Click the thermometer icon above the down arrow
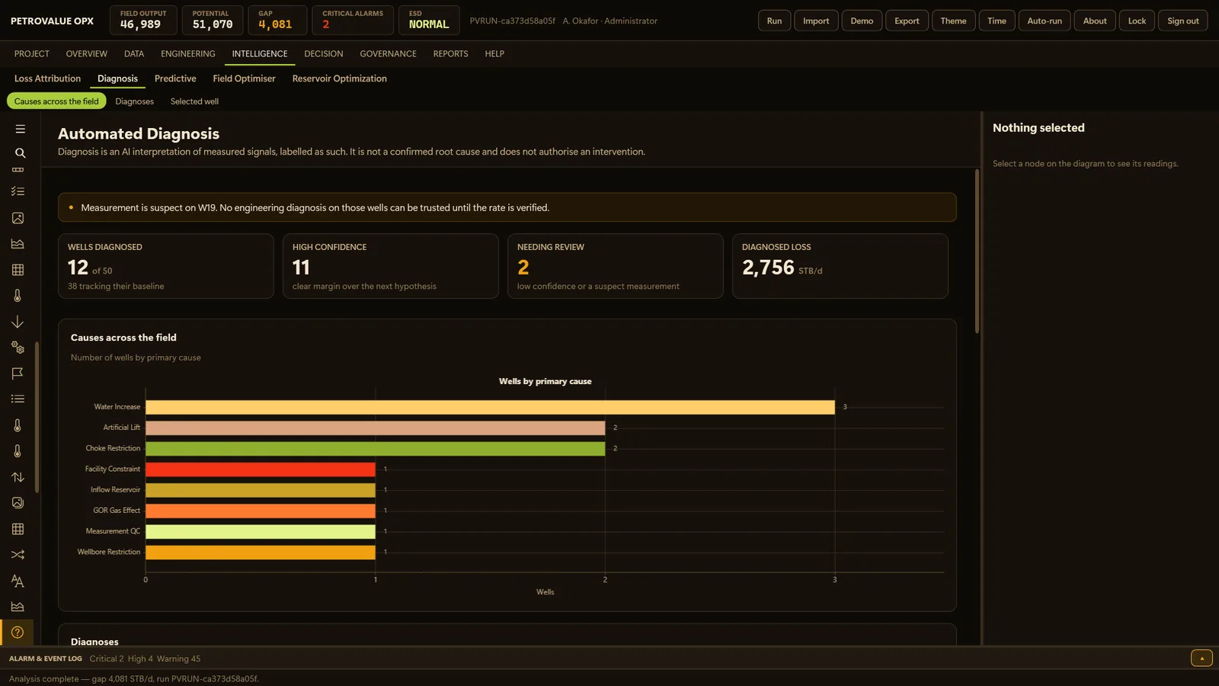Screen dimensions: 1219x686 [x=18, y=296]
